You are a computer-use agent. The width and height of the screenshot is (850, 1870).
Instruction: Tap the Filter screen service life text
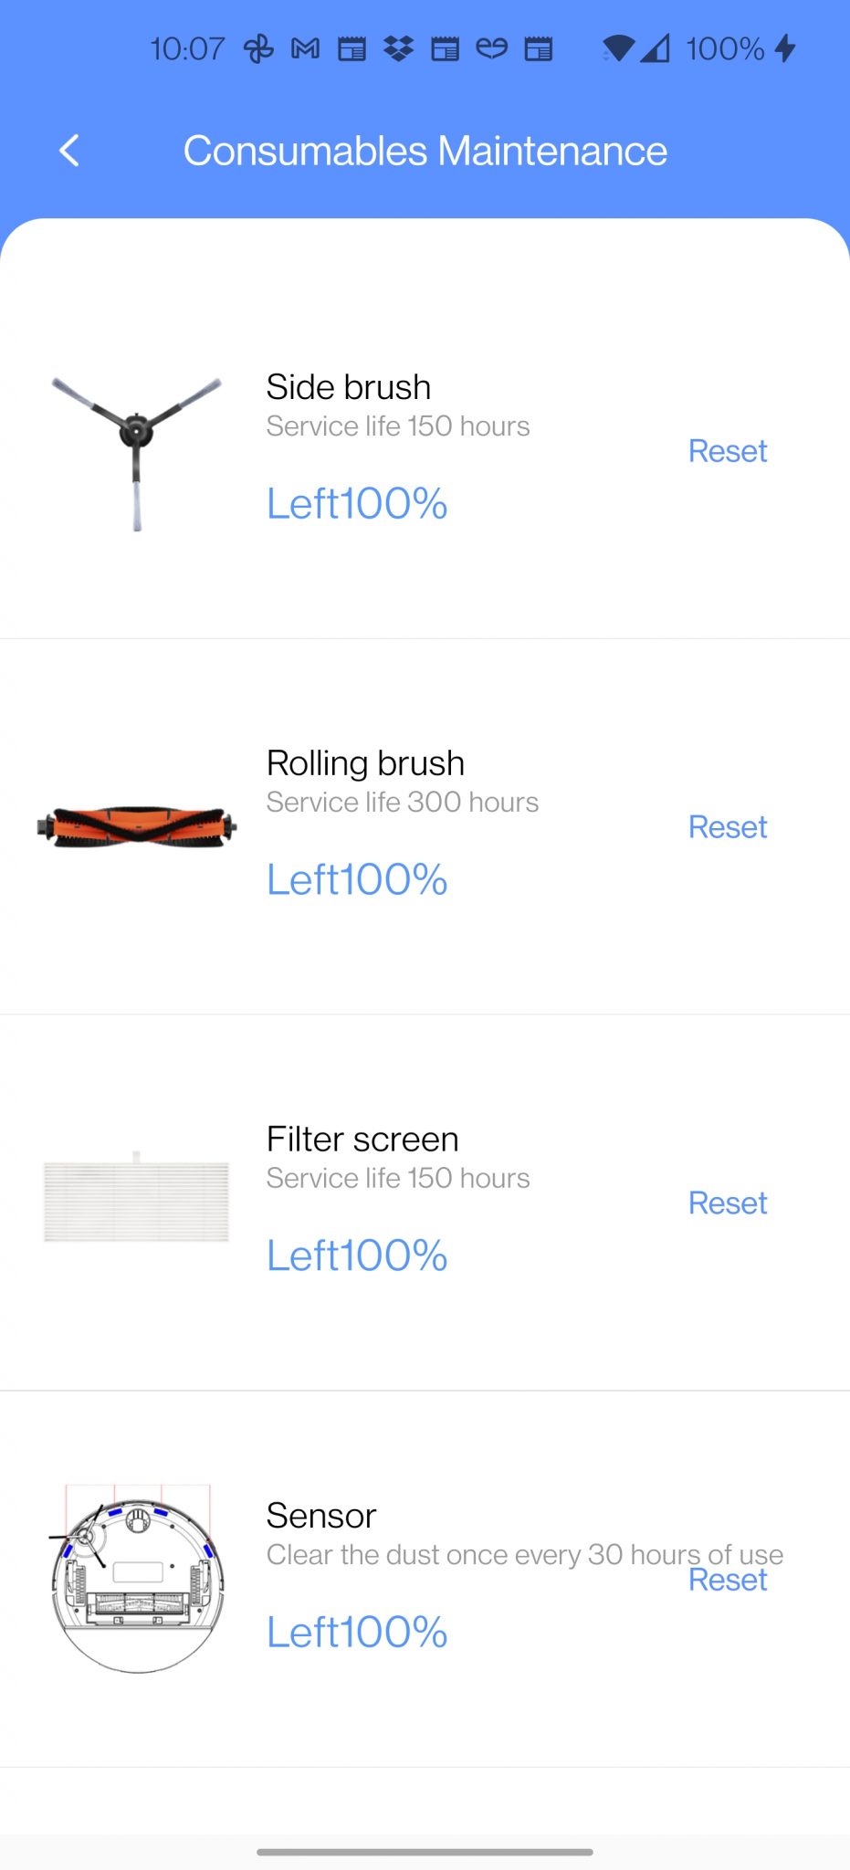(398, 1179)
